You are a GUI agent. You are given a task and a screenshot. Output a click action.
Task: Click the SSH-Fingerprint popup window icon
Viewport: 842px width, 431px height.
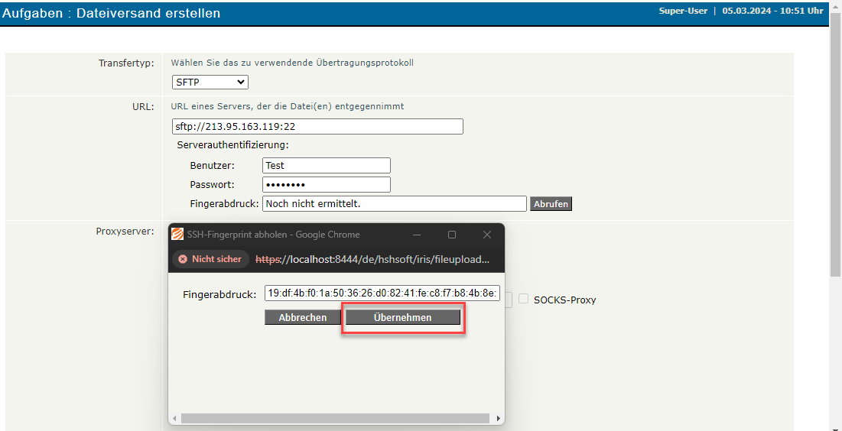177,235
